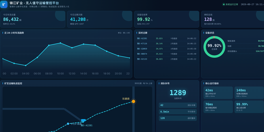Image resolution: width=264 pixels, height=132 pixels.
Task: Select the 10:00 peak point on traffic chart
Action: (x=60, y=43)
